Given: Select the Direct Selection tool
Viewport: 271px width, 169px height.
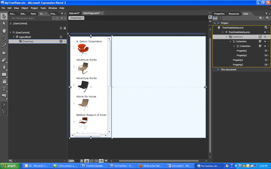Looking at the screenshot, I should (4, 23).
